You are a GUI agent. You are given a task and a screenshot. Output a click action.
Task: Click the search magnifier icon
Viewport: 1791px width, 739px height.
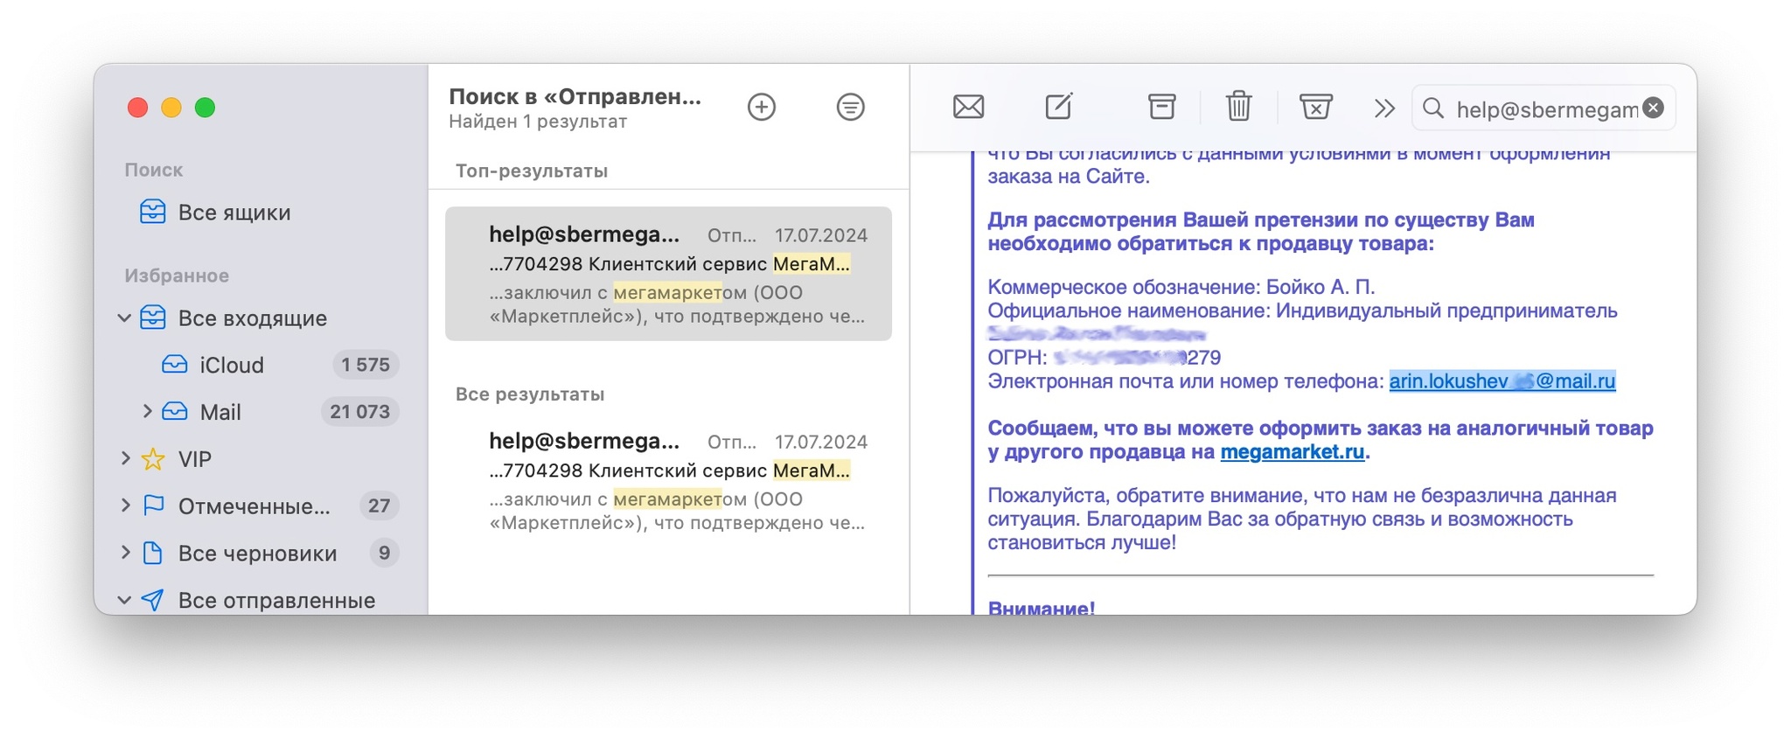coord(1432,108)
